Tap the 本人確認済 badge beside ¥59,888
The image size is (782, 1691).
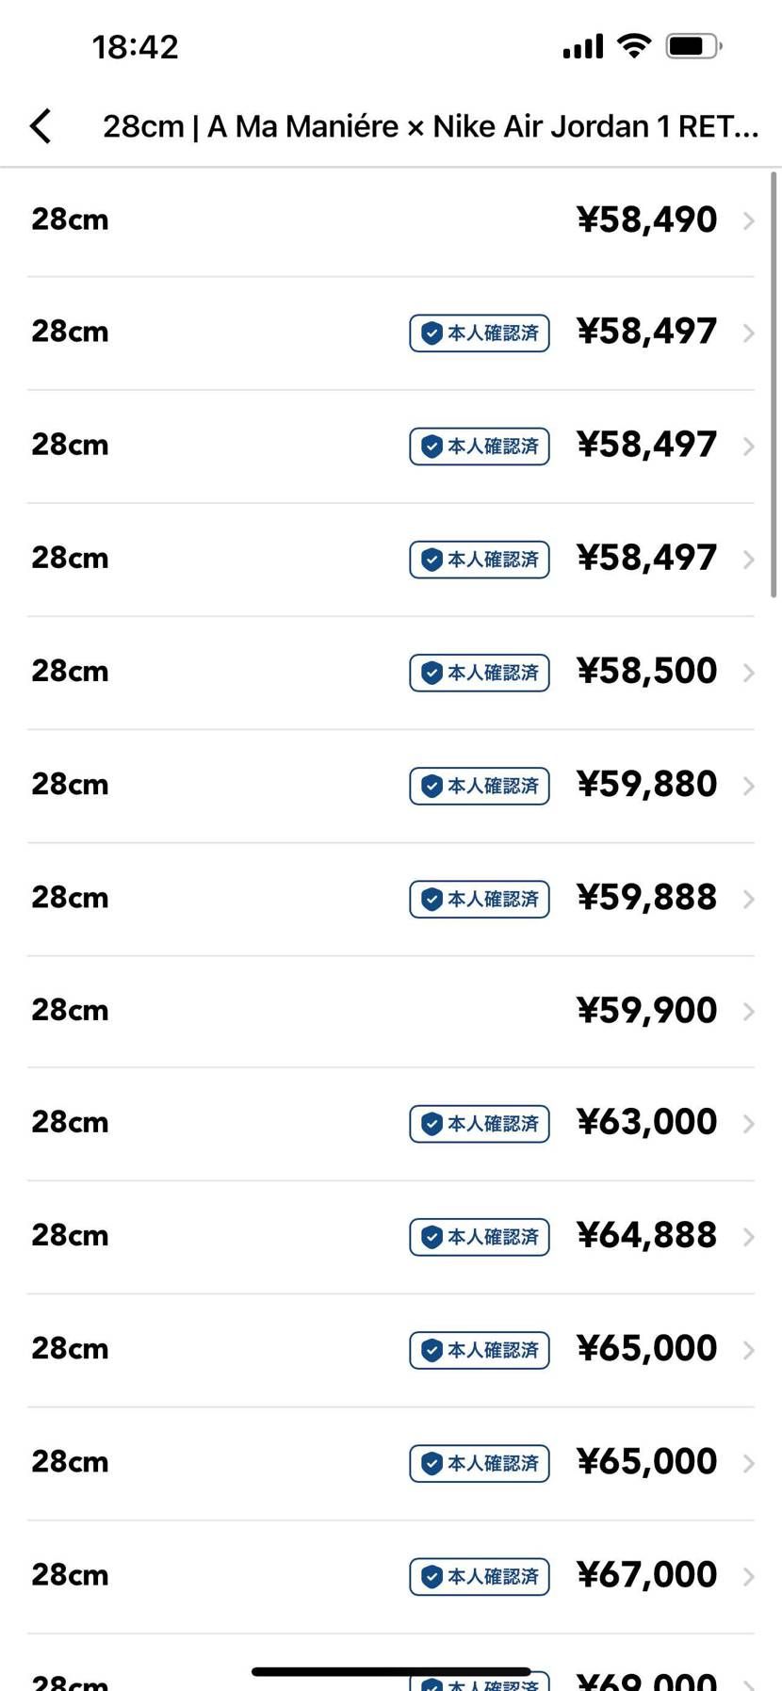point(480,899)
